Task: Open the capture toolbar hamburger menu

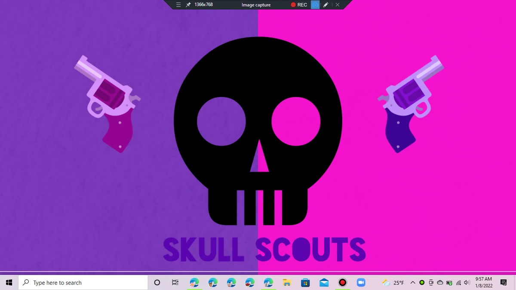Action: (x=178, y=5)
